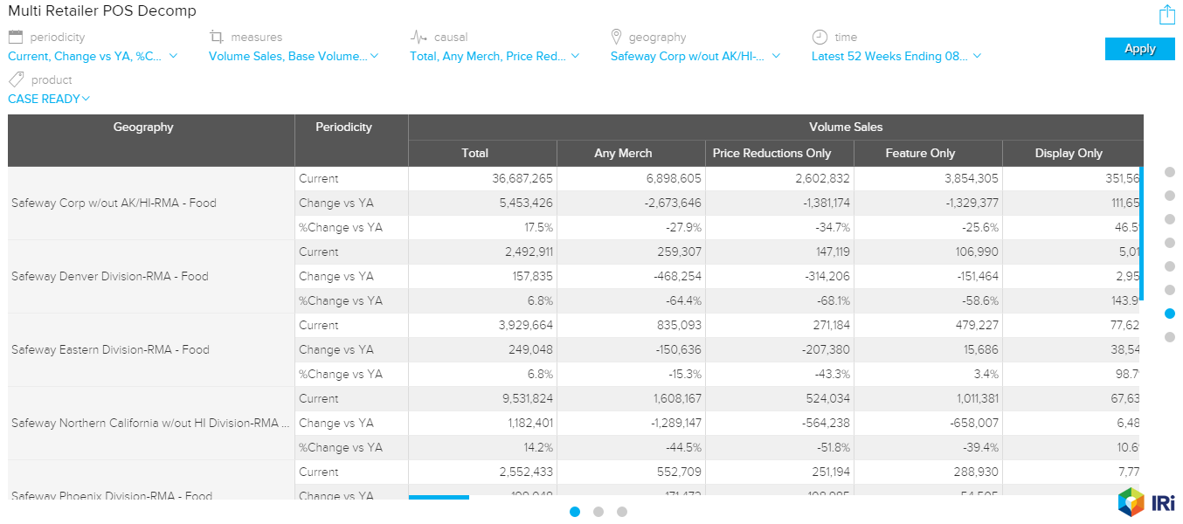Screen dimensions: 1183x524
Task: Open the CASE READY product dropdown
Action: (x=49, y=99)
